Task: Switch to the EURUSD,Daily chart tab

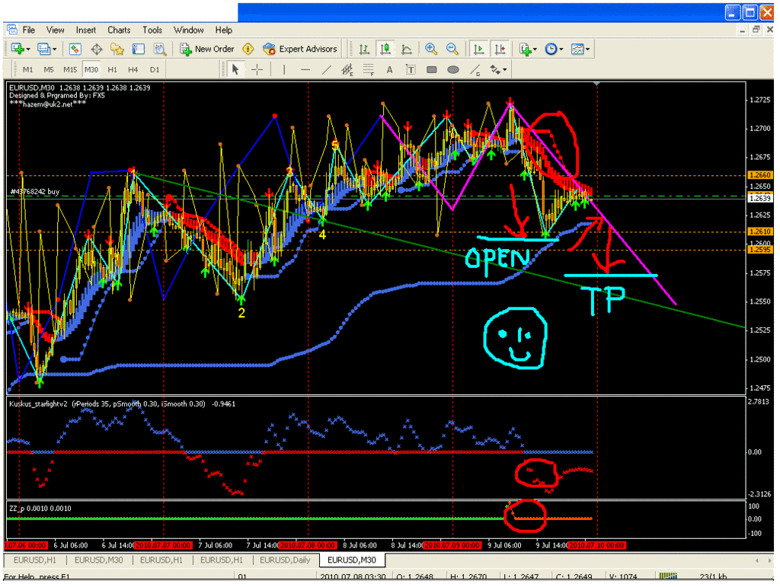Action: [x=285, y=560]
